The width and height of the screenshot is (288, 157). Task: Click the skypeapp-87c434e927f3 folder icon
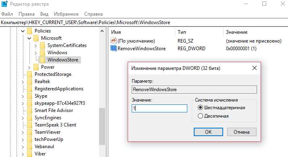[x=29, y=103]
